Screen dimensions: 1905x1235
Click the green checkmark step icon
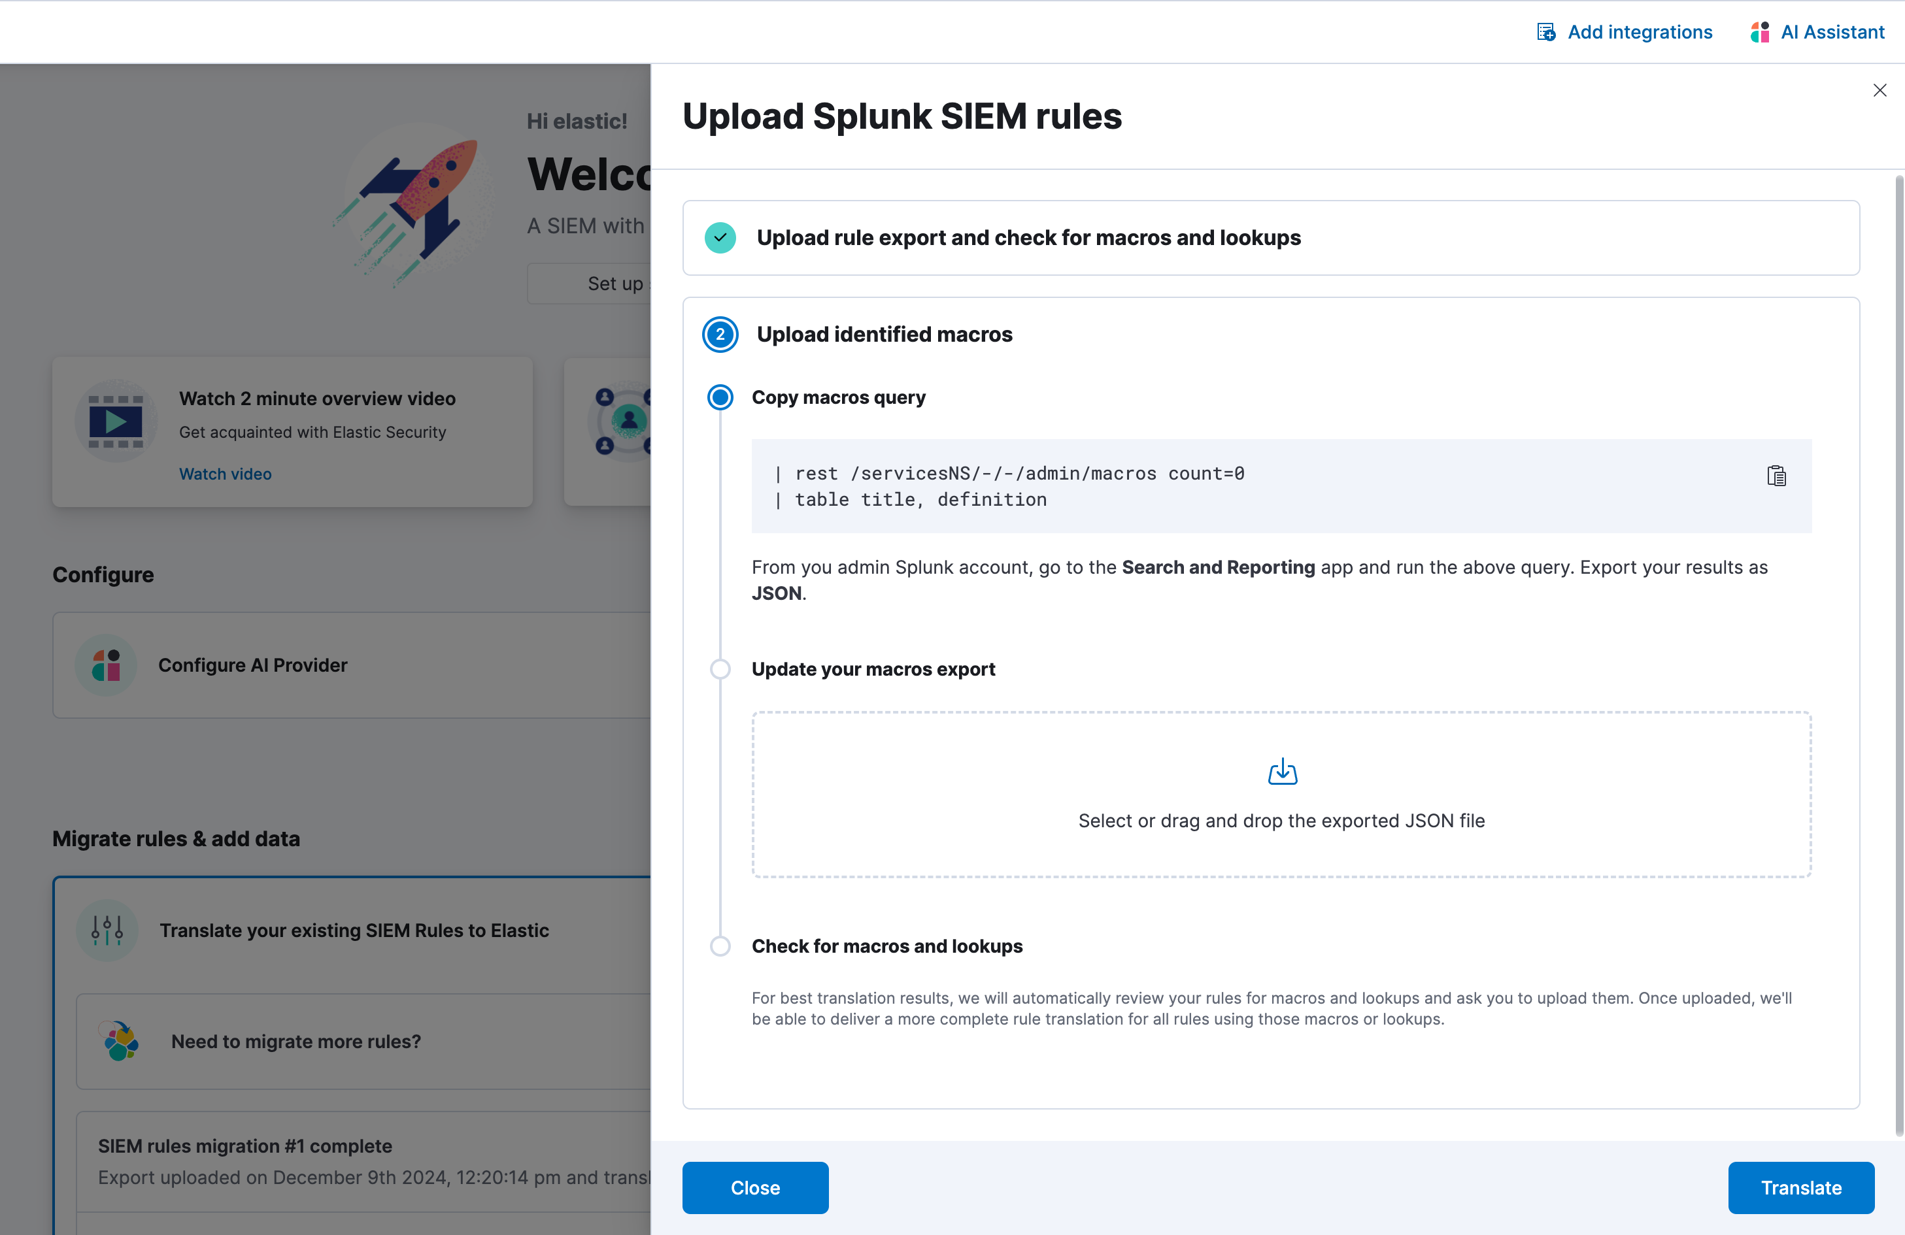point(720,238)
